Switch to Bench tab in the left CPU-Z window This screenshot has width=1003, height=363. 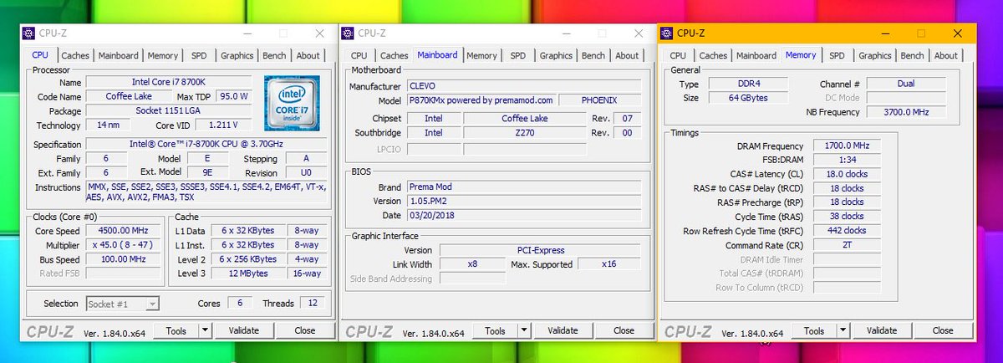(x=274, y=56)
